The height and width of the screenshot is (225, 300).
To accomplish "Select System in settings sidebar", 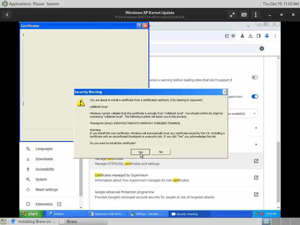I will pos(41,180).
